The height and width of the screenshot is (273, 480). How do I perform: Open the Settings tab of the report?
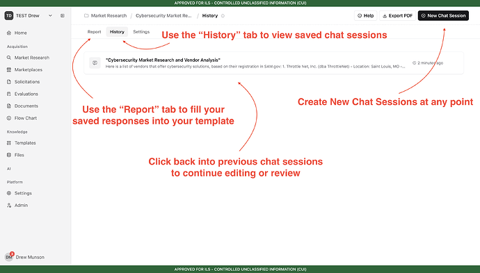pyautogui.click(x=141, y=32)
